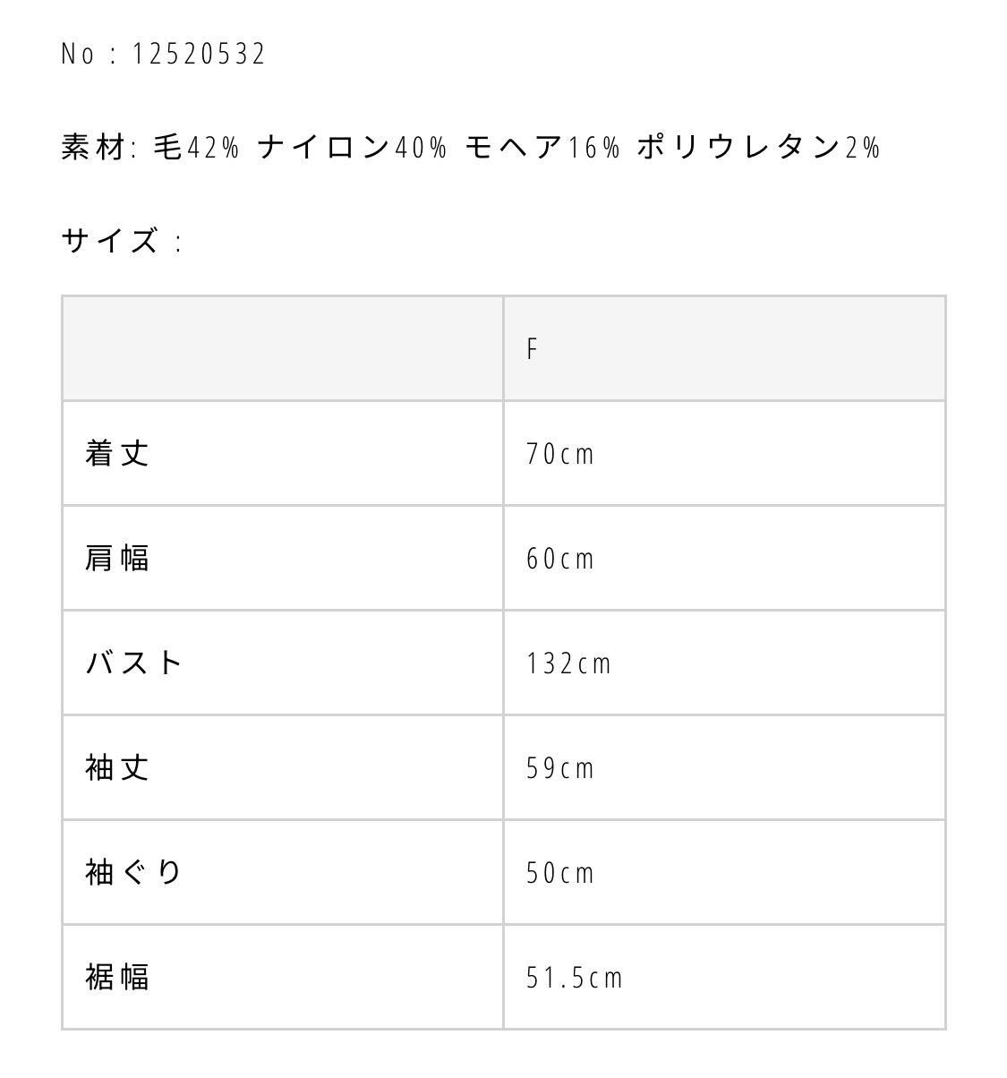Screen dimensions: 1007x1078
Task: Click the product number 12520532
Action: pyautogui.click(x=199, y=55)
